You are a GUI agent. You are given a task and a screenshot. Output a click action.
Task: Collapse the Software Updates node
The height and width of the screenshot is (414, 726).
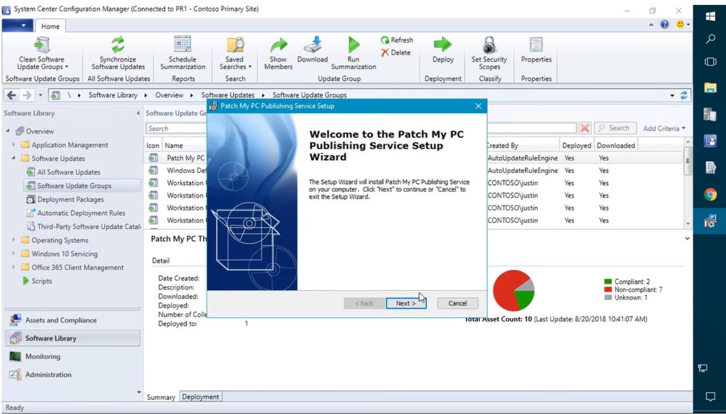(x=14, y=158)
